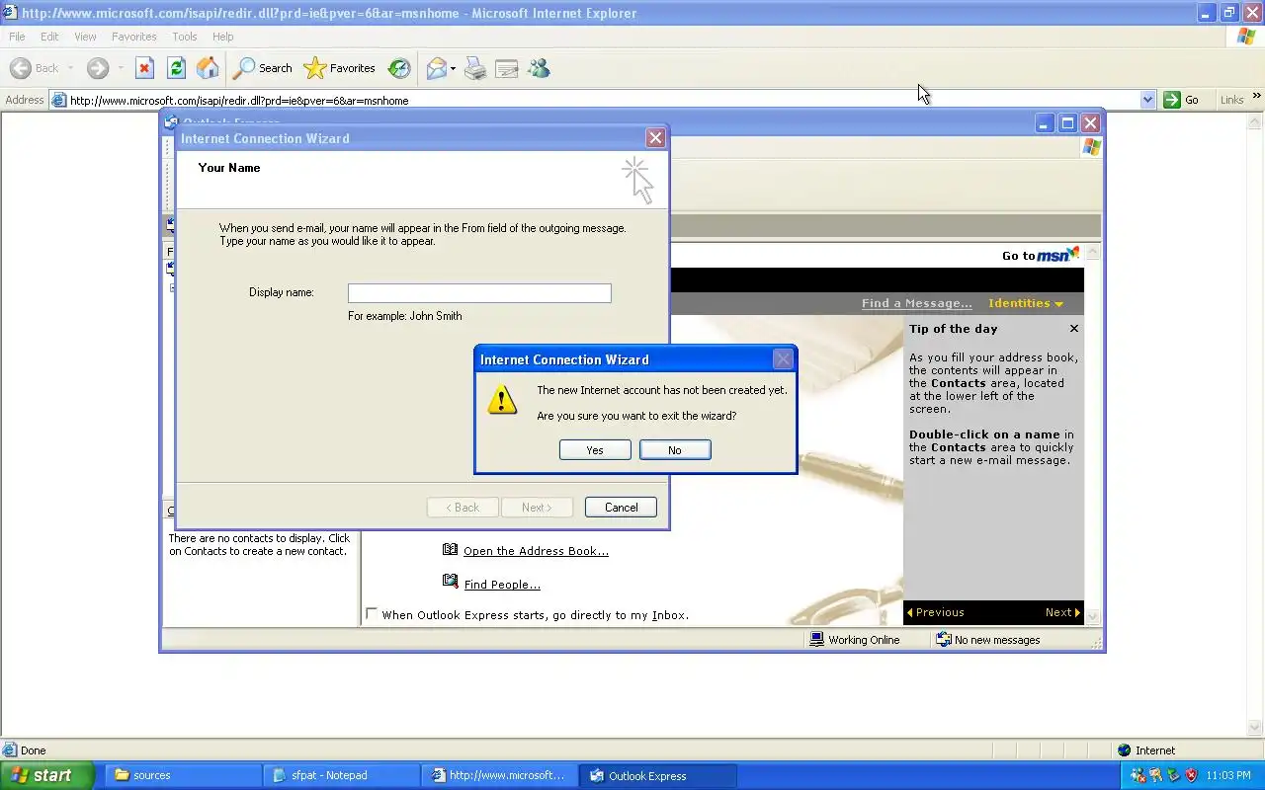Go to Home page icon
This screenshot has width=1265, height=790.
208,68
